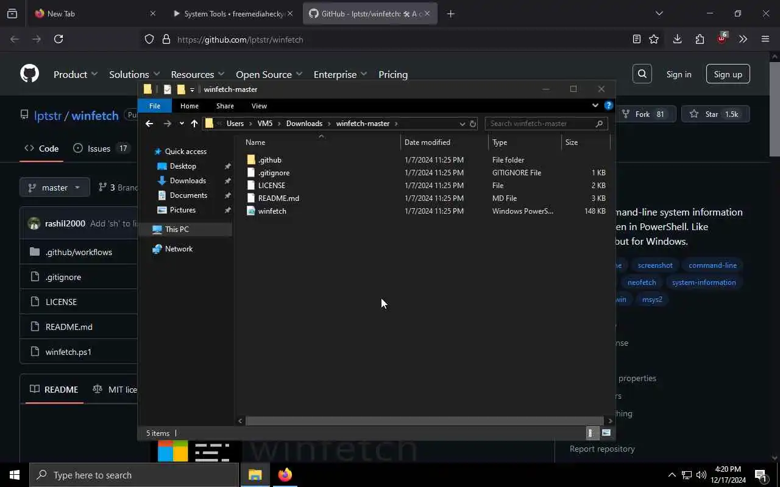Image resolution: width=780 pixels, height=487 pixels.
Task: Go back in File Explorer
Action: pyautogui.click(x=149, y=124)
